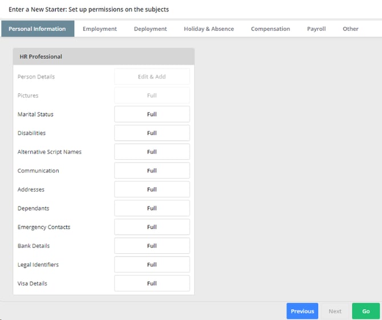This screenshot has width=382, height=320.
Task: Open Alternative Script Names permission dropdown
Action: point(152,152)
